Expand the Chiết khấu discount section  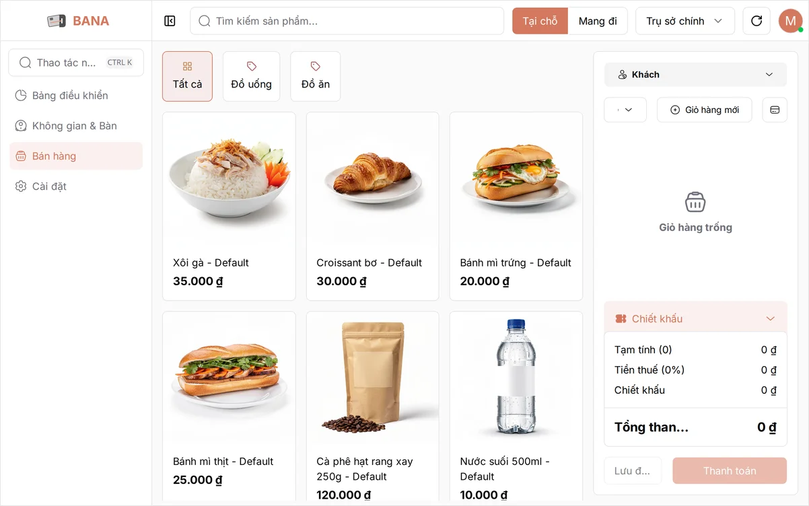click(695, 318)
